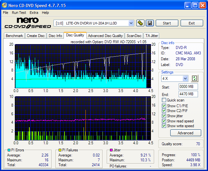
Task: Open the Extra menu
Action: (x=34, y=13)
